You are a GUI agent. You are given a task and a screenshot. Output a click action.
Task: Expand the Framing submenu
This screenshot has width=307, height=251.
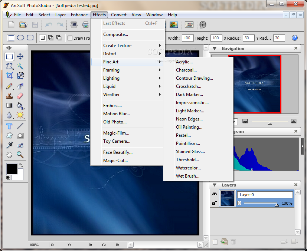click(x=127, y=70)
